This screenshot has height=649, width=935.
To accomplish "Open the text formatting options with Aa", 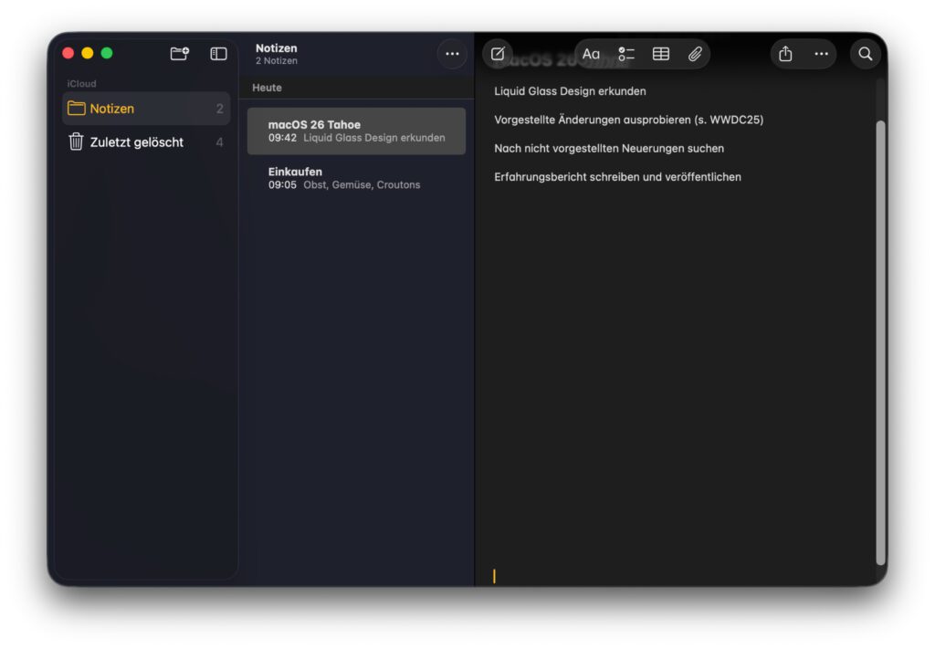I will (591, 54).
